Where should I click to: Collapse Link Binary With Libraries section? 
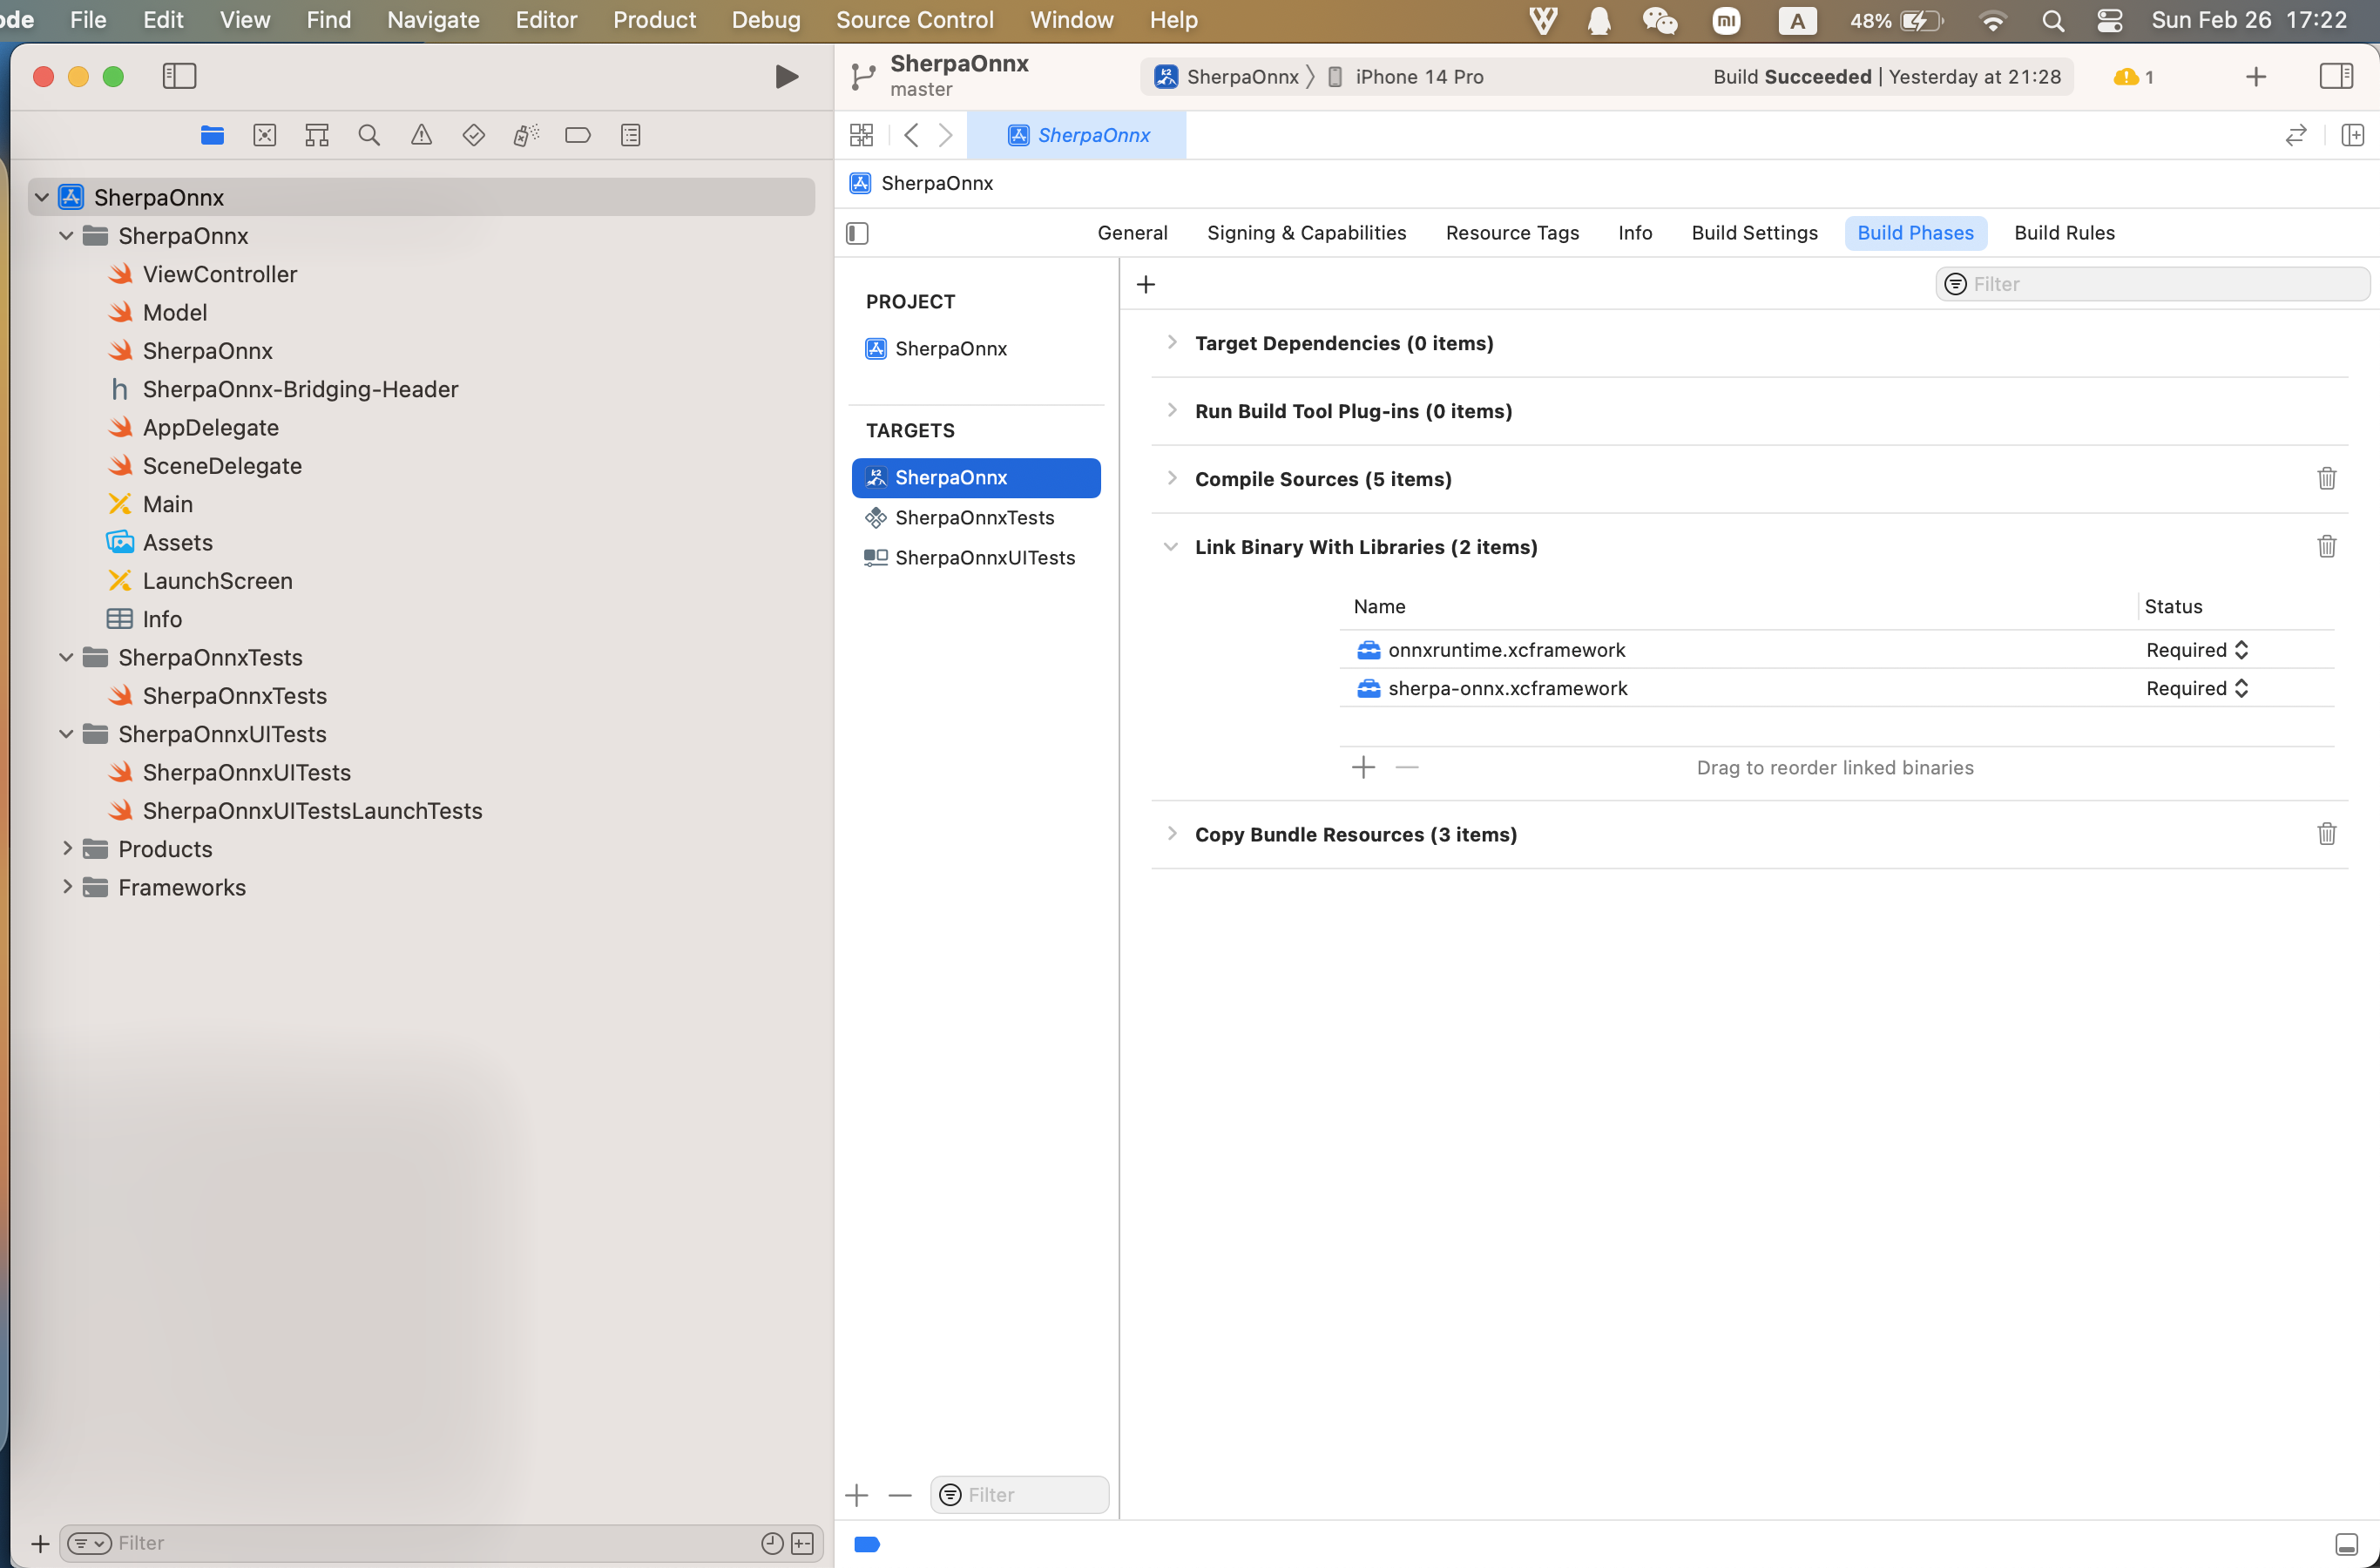[1170, 546]
